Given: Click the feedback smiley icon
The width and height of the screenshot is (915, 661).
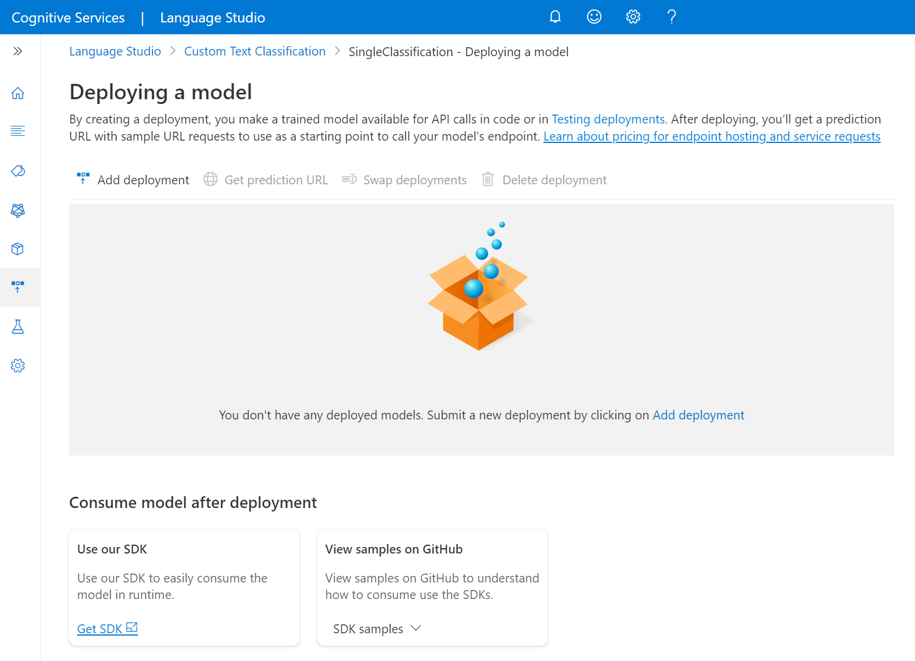Looking at the screenshot, I should (594, 17).
